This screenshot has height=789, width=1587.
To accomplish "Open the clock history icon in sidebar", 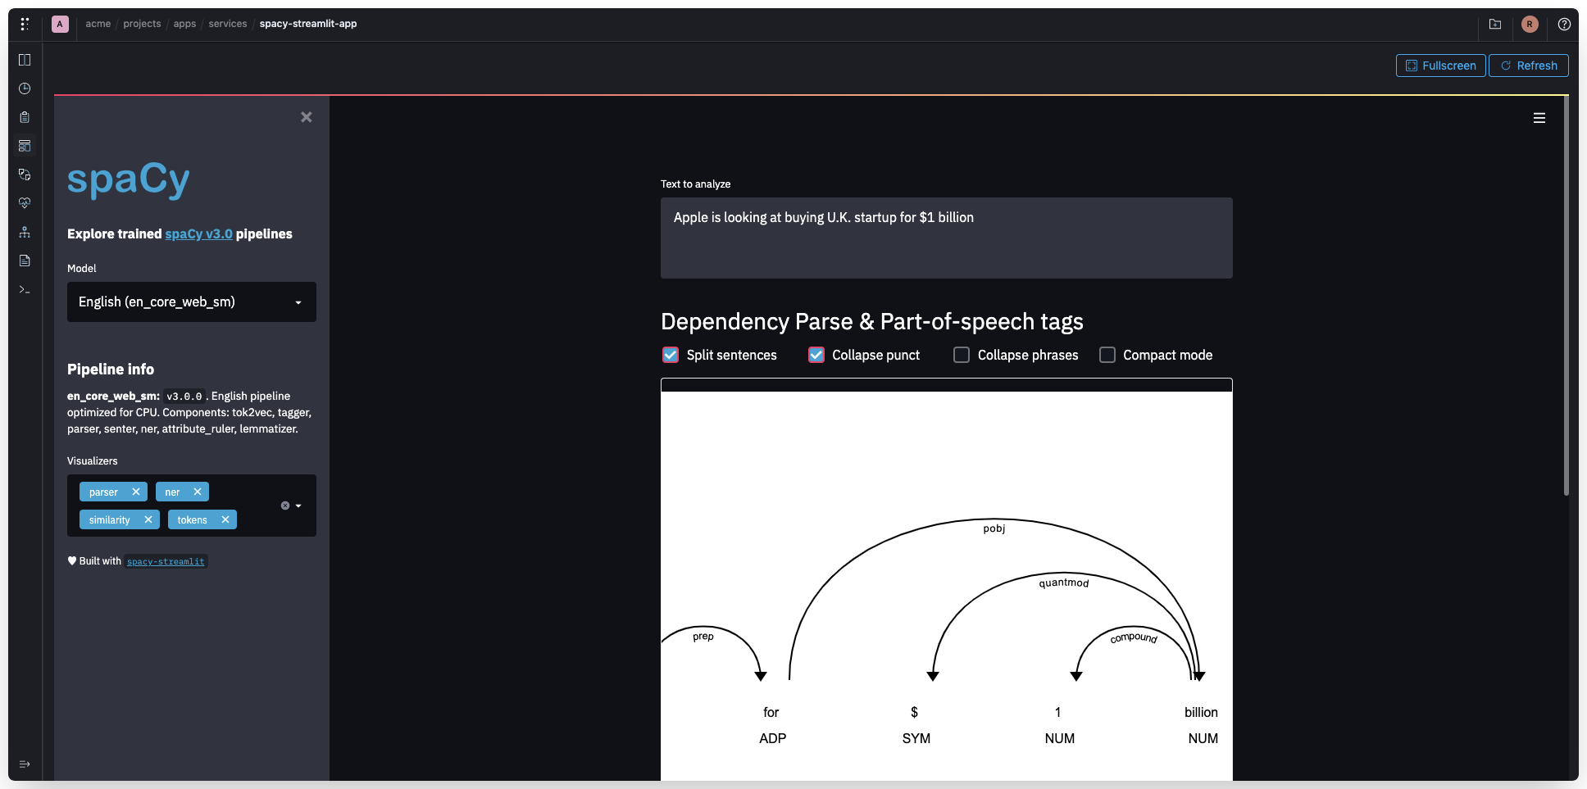I will (25, 88).
